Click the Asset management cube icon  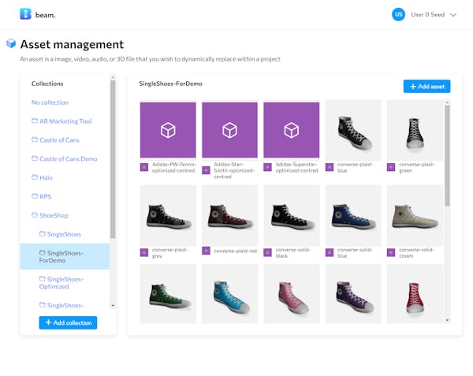(x=11, y=43)
